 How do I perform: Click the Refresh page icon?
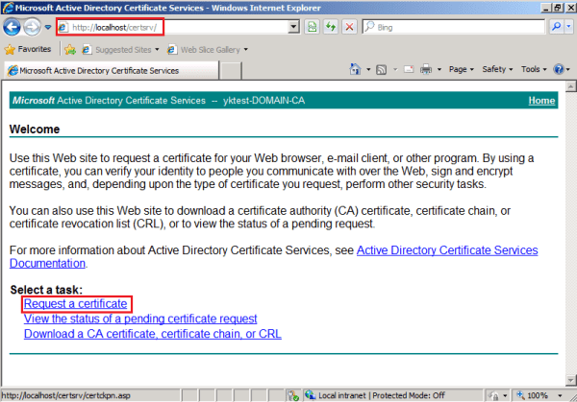click(332, 27)
